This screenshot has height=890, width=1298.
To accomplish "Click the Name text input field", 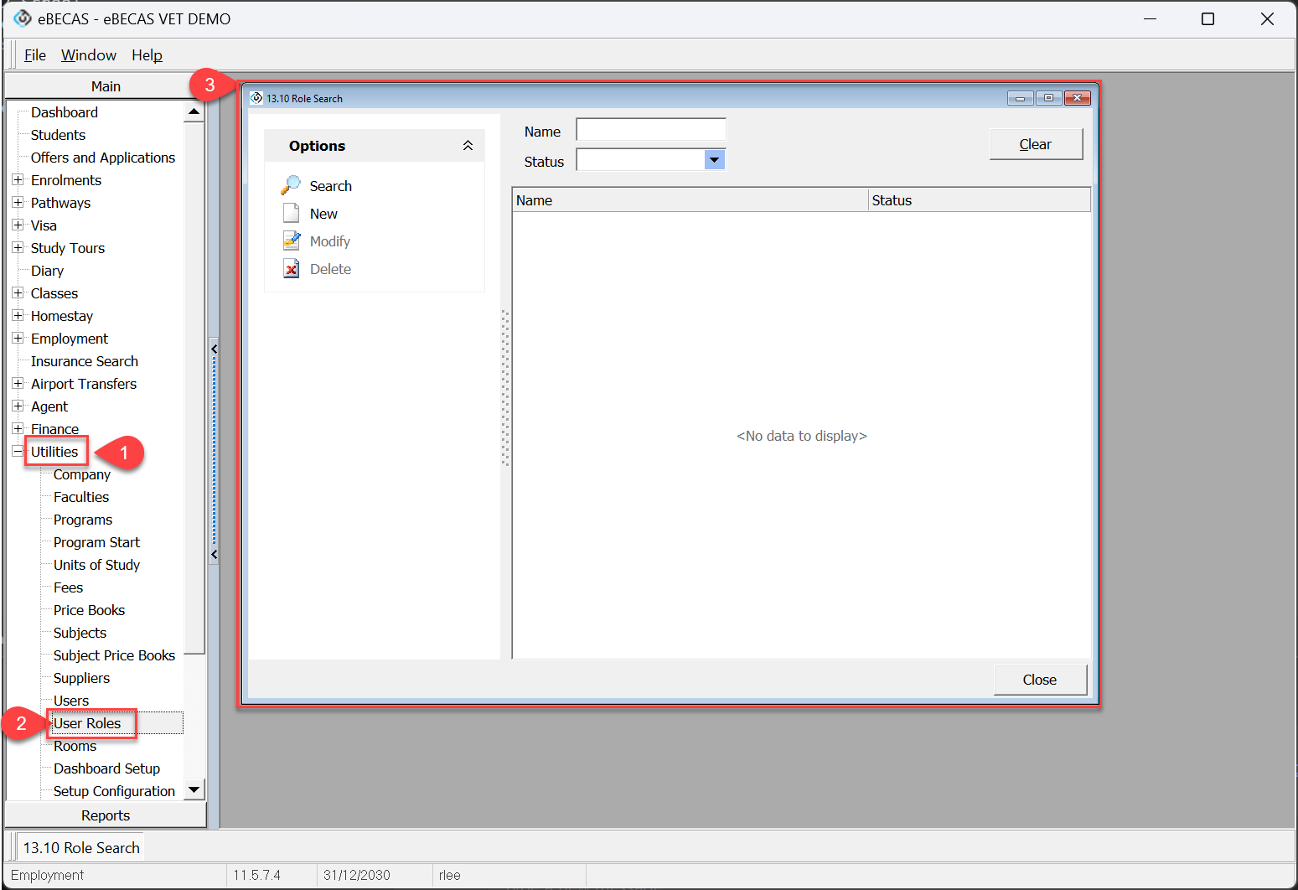I will [x=650, y=130].
